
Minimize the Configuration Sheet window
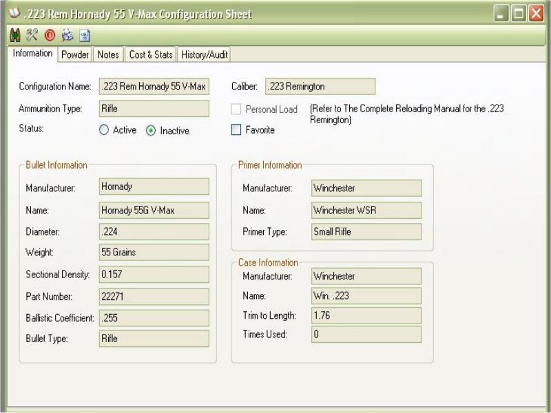501,14
